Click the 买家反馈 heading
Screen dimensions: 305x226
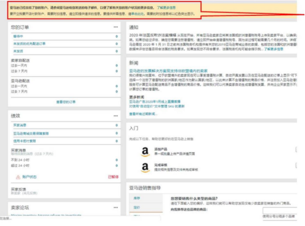[19, 189]
